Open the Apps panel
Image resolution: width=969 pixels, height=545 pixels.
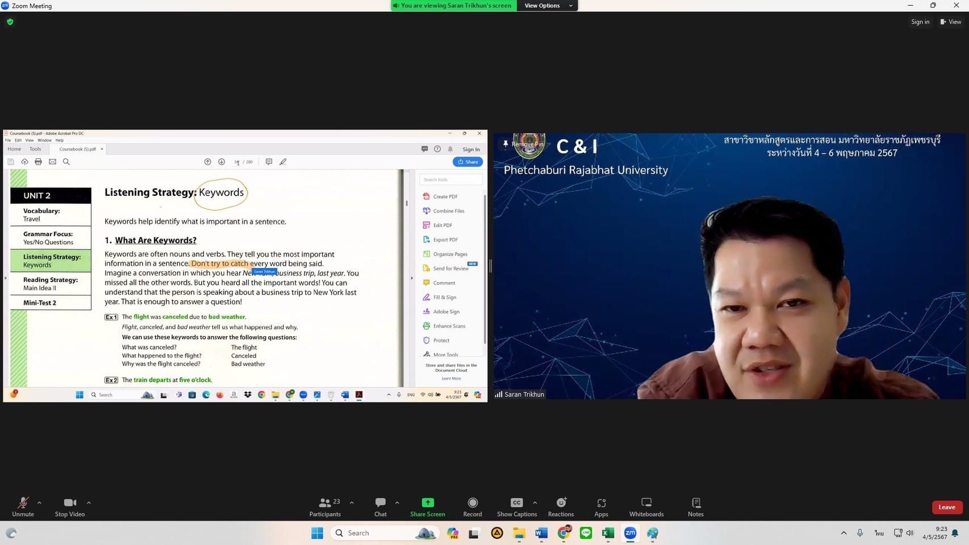pyautogui.click(x=601, y=507)
